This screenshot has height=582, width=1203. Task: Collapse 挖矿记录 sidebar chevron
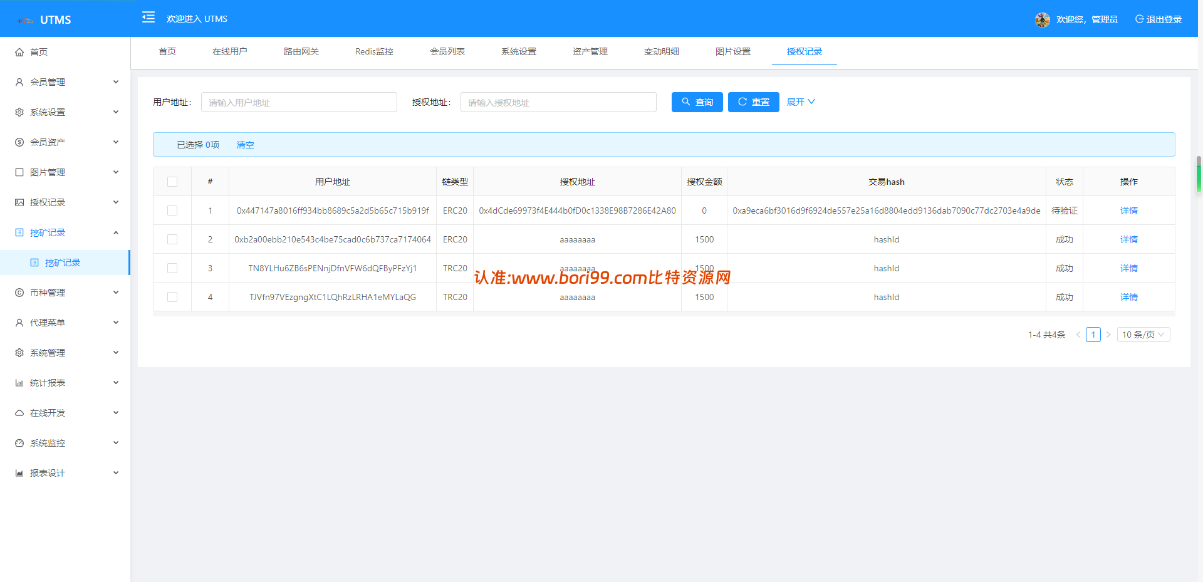116,232
